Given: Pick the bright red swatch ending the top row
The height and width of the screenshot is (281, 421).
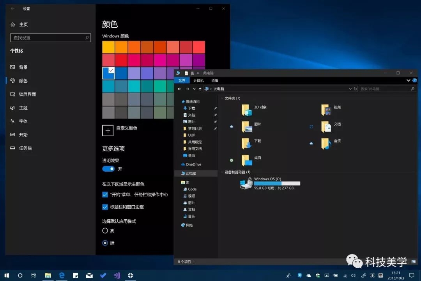Looking at the screenshot, I should tap(199, 47).
